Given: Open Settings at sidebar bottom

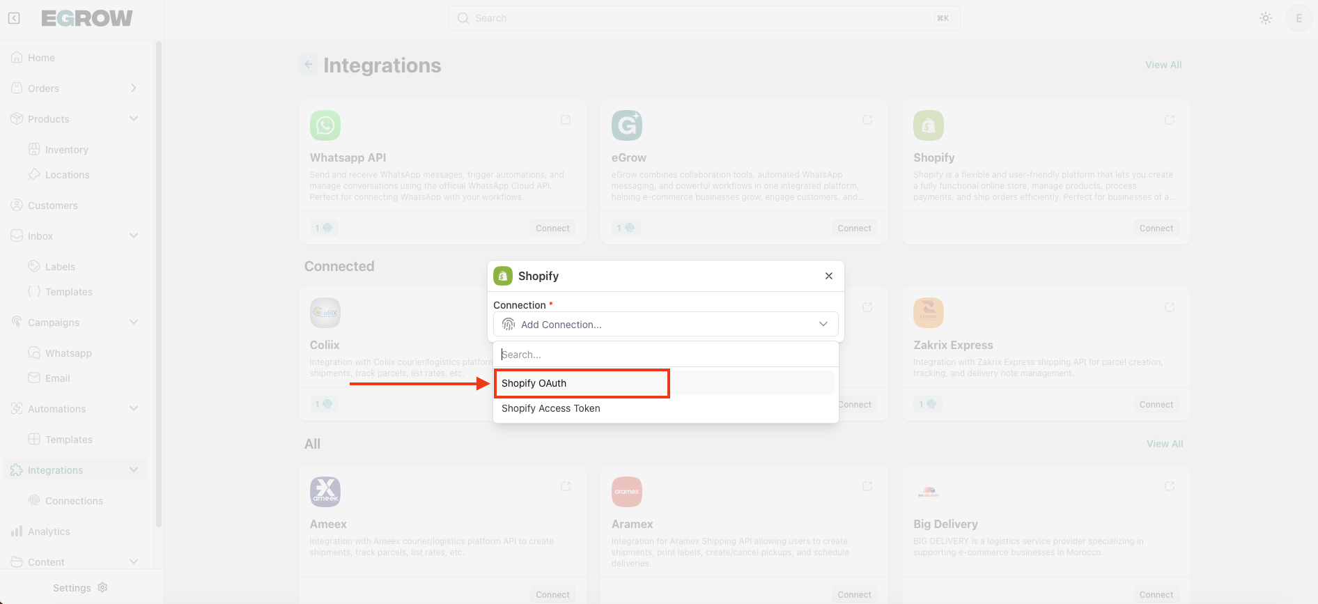Looking at the screenshot, I should point(80,588).
